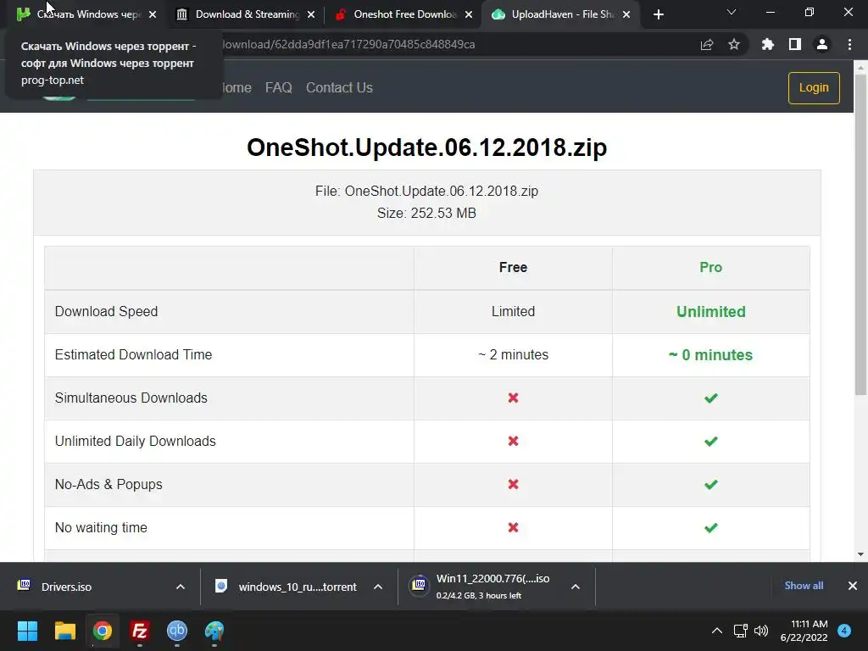Click the Free column header
868x651 pixels.
pyautogui.click(x=513, y=267)
